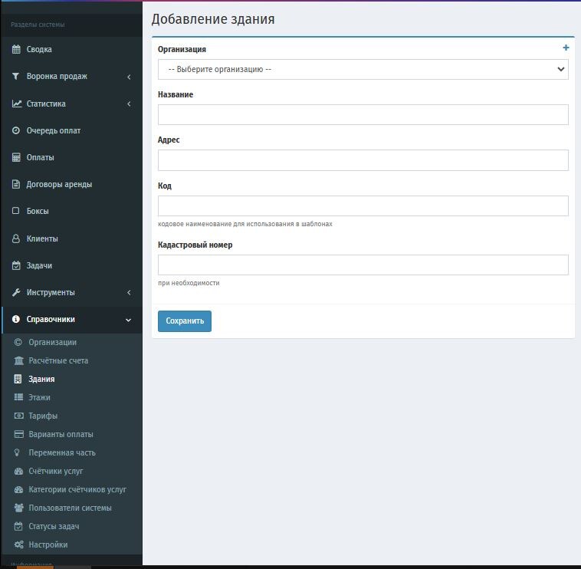Open Расчётные счета reference link

[58, 360]
